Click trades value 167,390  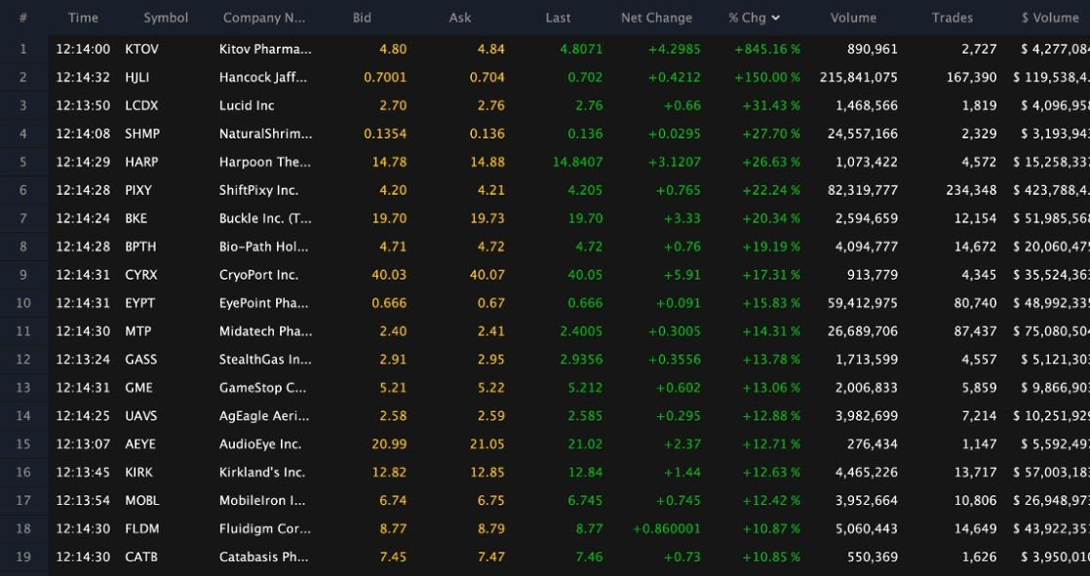[x=971, y=78]
